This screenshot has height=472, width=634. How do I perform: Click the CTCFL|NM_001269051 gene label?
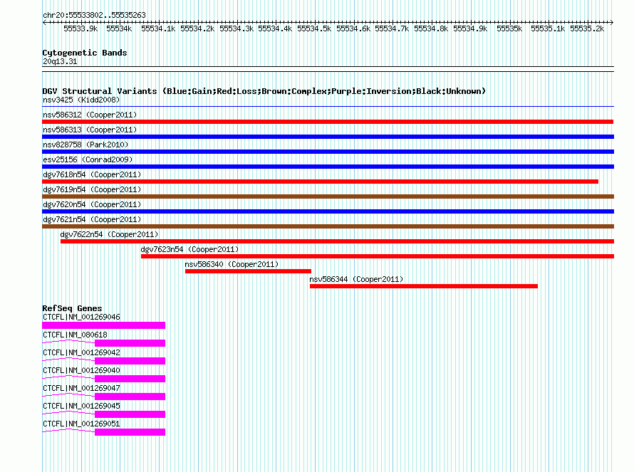tap(82, 424)
